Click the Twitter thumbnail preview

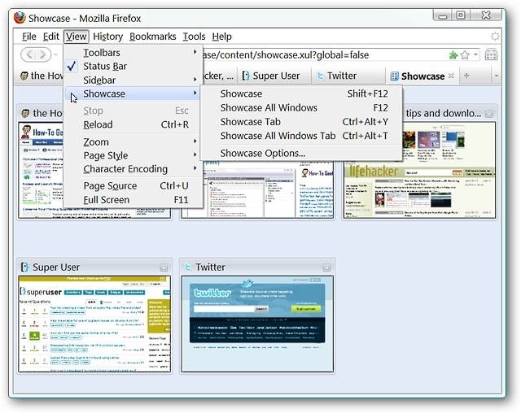point(257,324)
